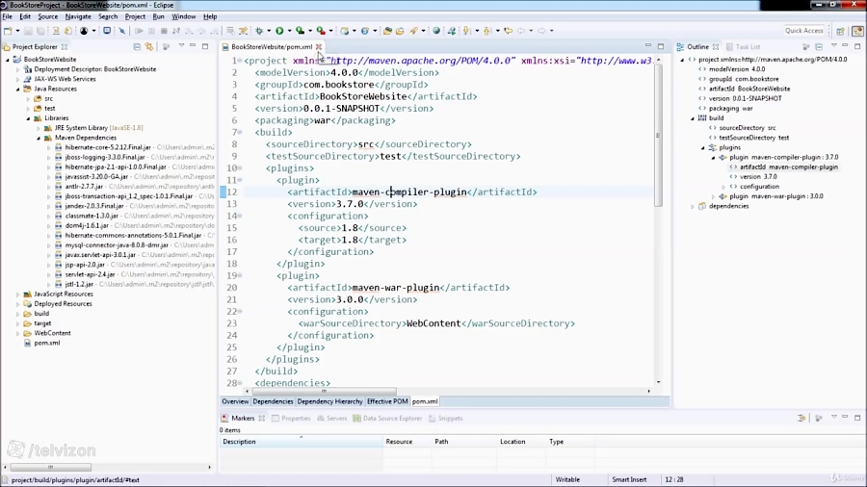
Task: Open the File menu
Action: click(7, 16)
